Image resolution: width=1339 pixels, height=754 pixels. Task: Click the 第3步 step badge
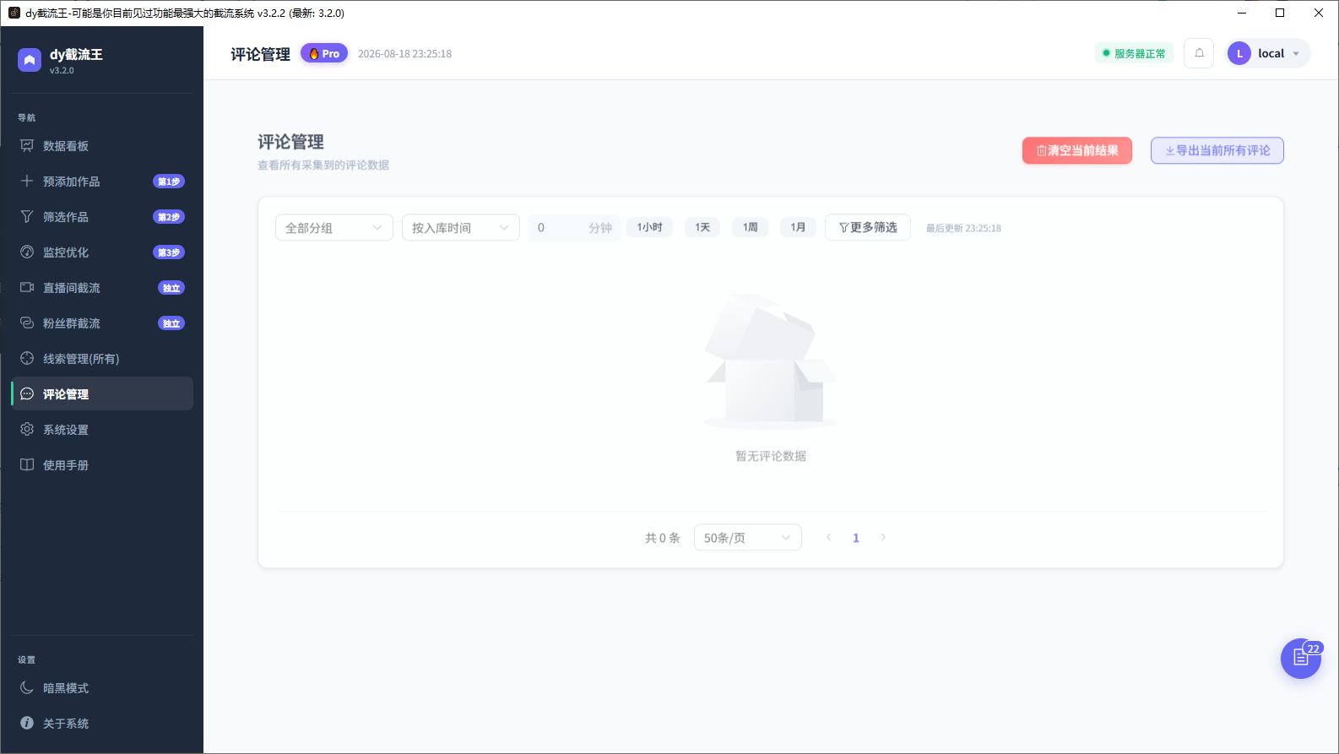pyautogui.click(x=169, y=252)
